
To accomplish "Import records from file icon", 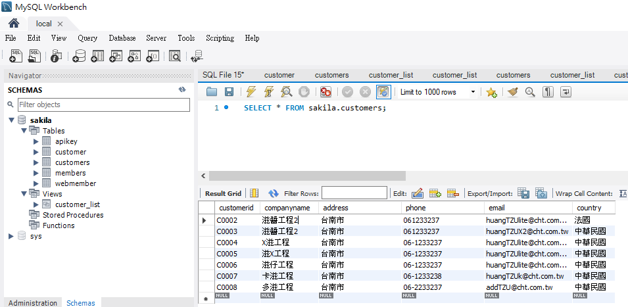I will (541, 193).
